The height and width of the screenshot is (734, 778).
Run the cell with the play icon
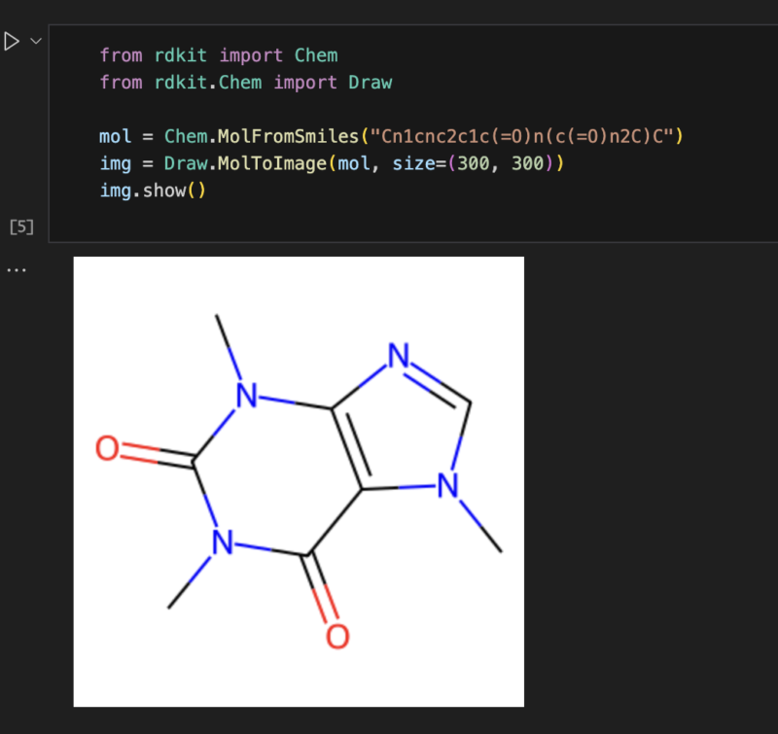[x=12, y=41]
